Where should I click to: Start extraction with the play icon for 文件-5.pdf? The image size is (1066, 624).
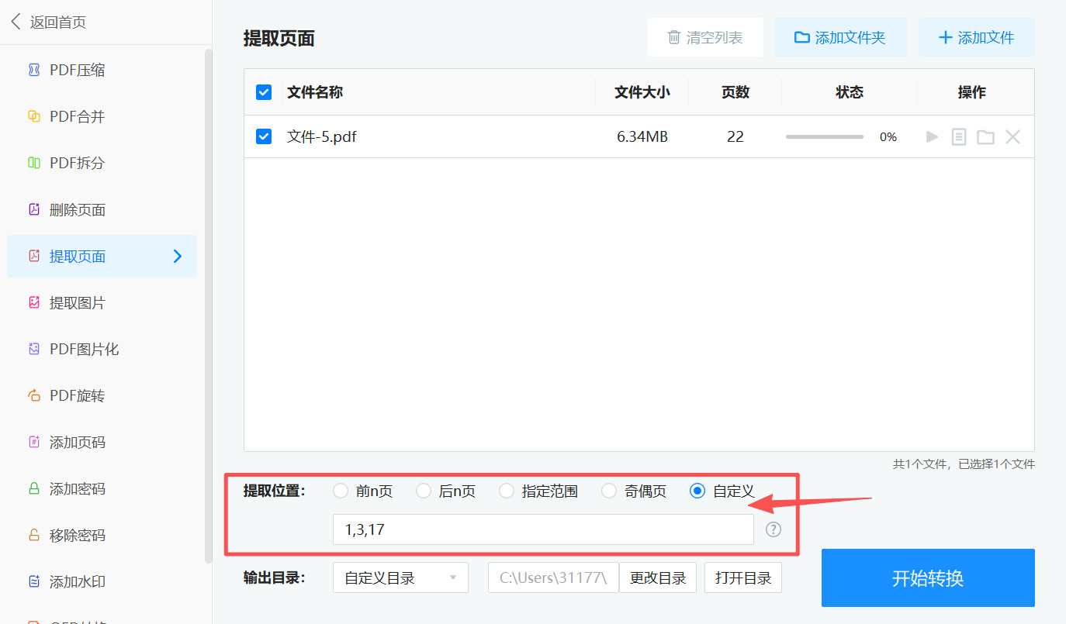(931, 136)
